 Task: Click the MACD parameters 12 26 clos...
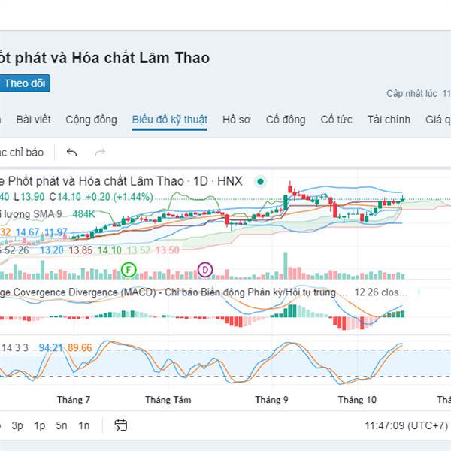(x=381, y=292)
